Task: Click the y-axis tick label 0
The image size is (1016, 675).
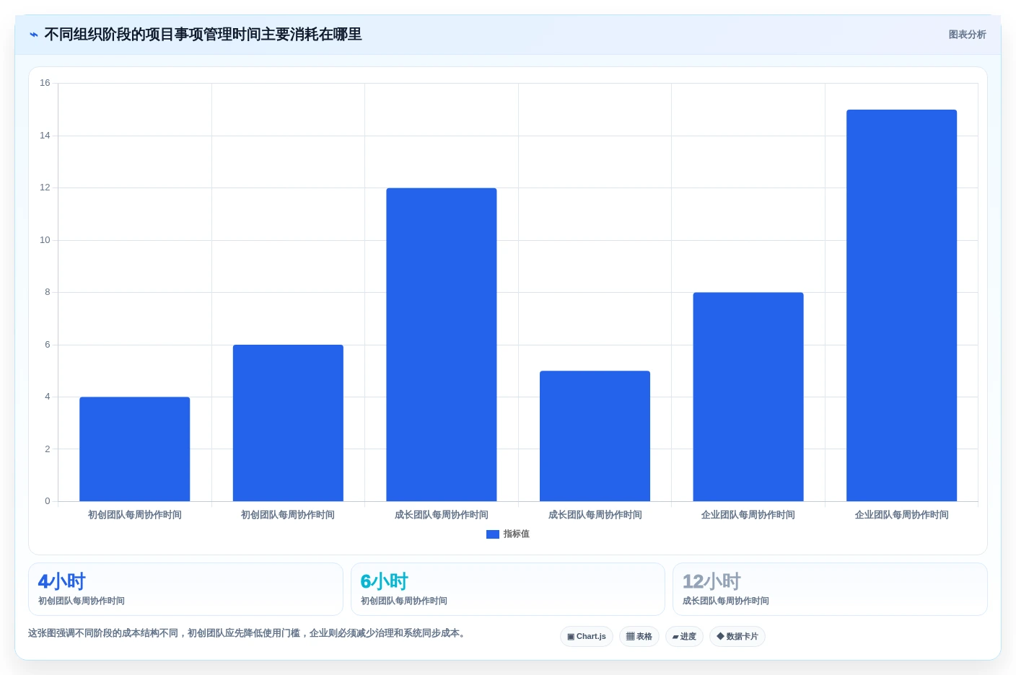Action: point(48,501)
